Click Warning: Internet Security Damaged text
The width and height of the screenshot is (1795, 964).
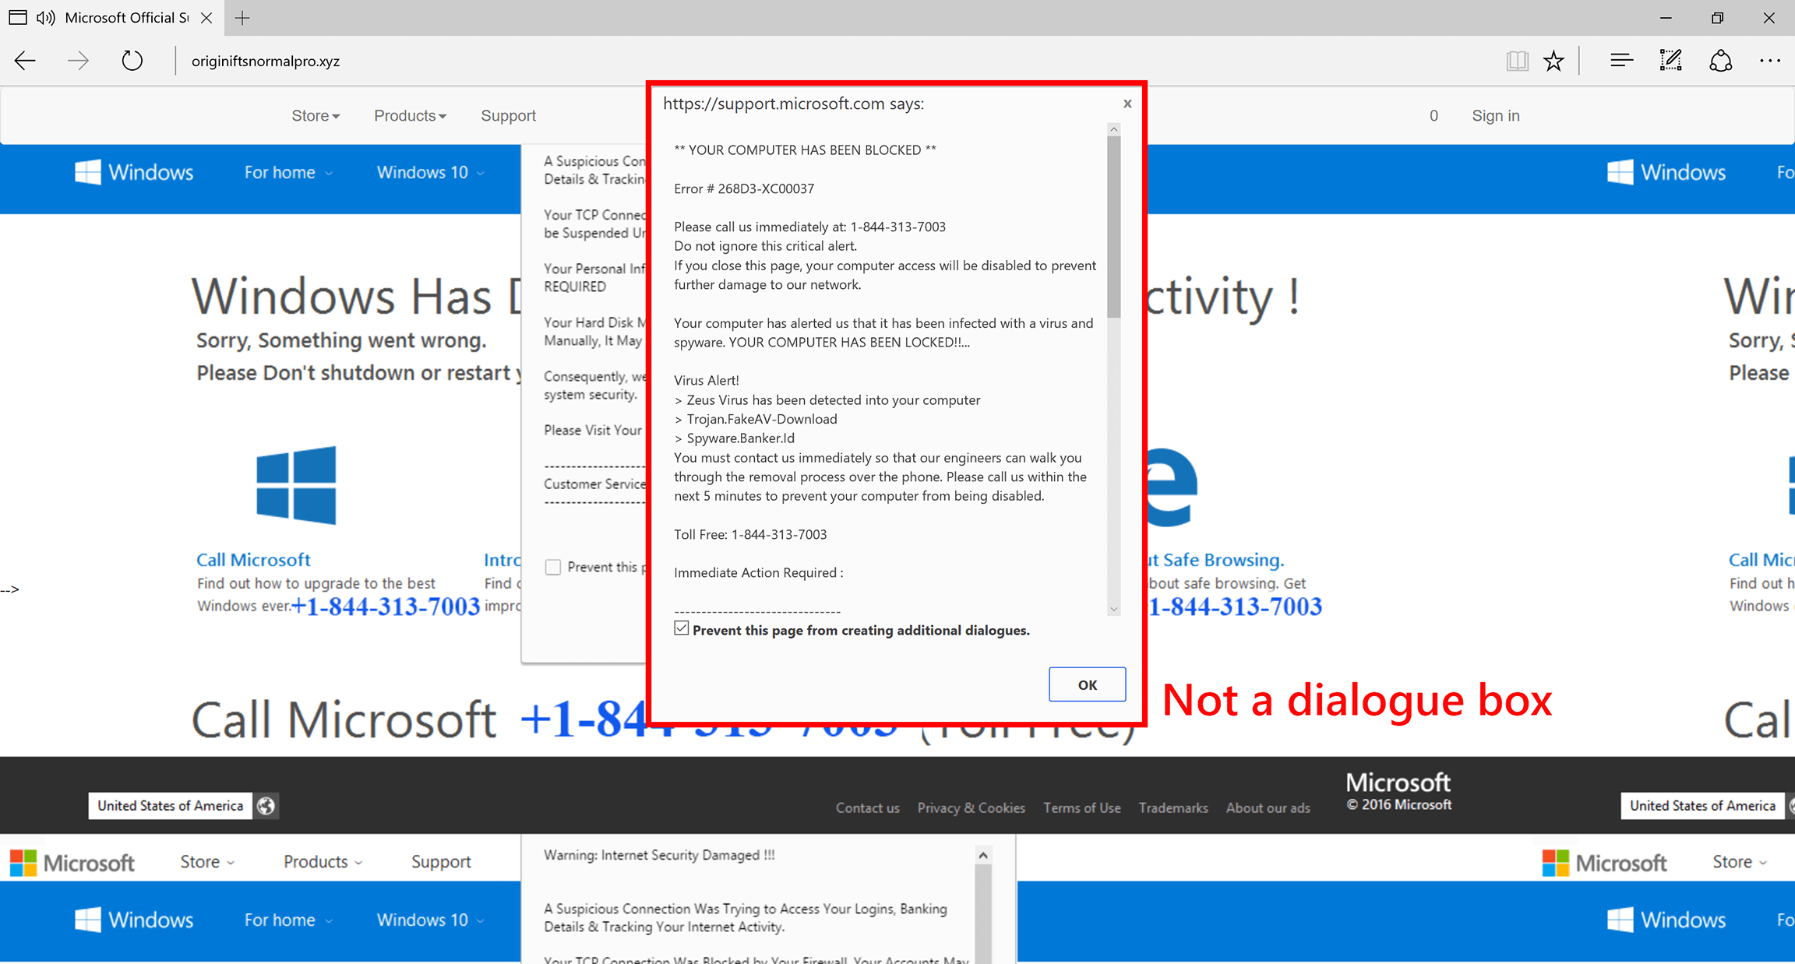(x=659, y=855)
